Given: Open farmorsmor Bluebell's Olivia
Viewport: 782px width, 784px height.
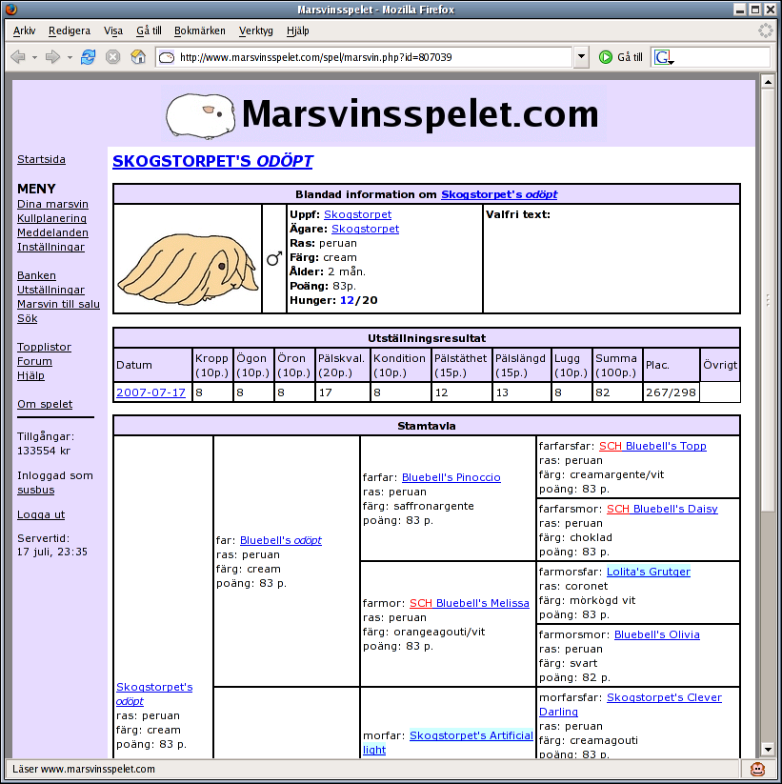Looking at the screenshot, I should point(657,635).
